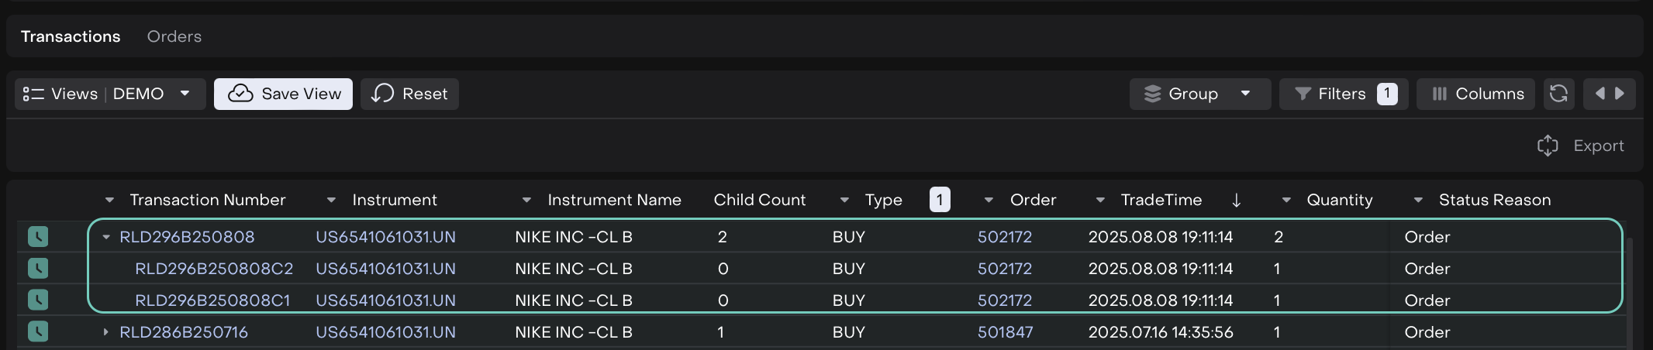Collapse the RLD296B250808 transaction row
1653x350 pixels.
(106, 237)
